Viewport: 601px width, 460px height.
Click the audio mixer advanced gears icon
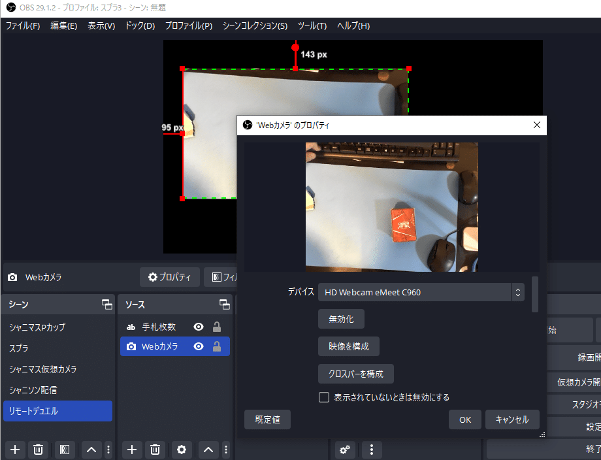[345, 450]
